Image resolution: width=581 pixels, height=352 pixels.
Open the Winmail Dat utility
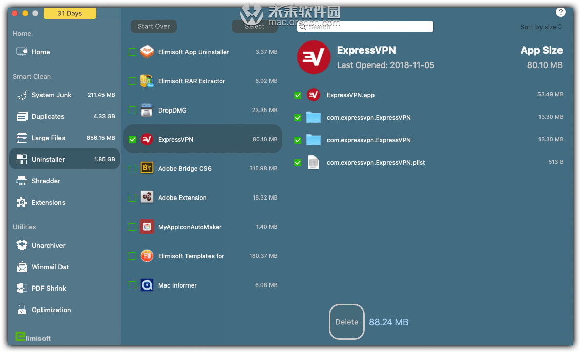click(65, 267)
